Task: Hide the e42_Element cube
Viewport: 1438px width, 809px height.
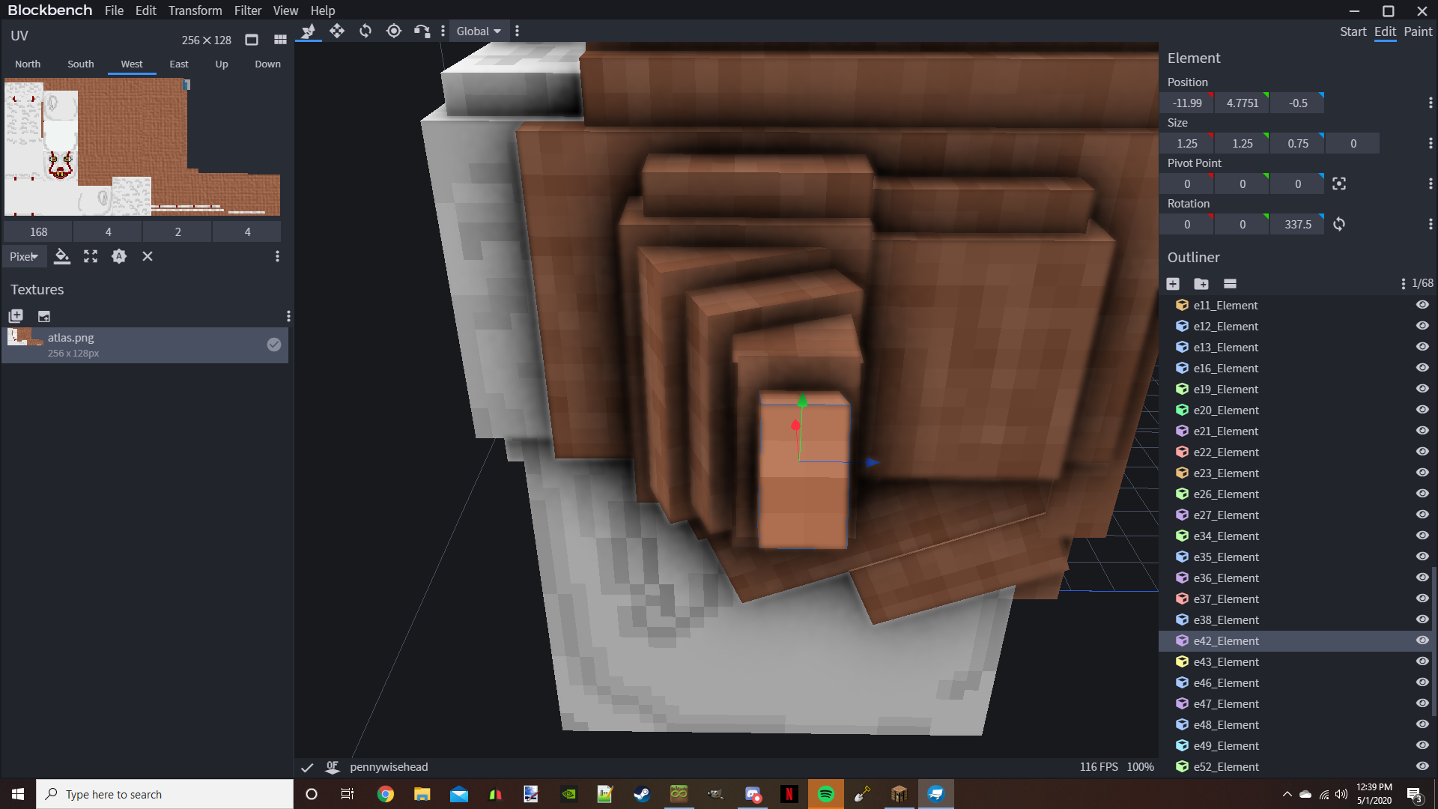Action: pos(1422,641)
